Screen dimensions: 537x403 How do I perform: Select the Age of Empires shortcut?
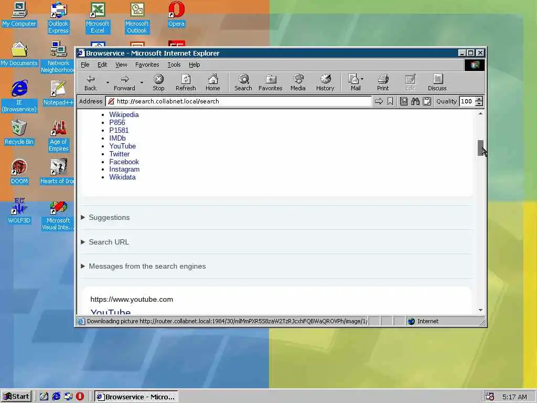[58, 136]
